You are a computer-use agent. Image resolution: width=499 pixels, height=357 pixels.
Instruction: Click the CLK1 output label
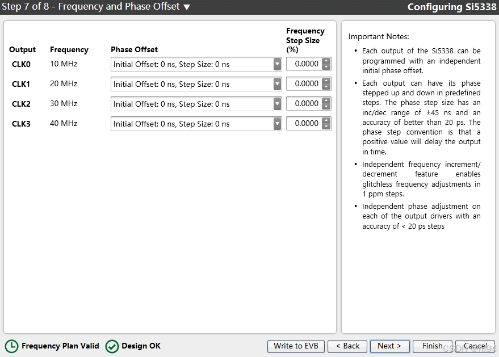[21, 85]
